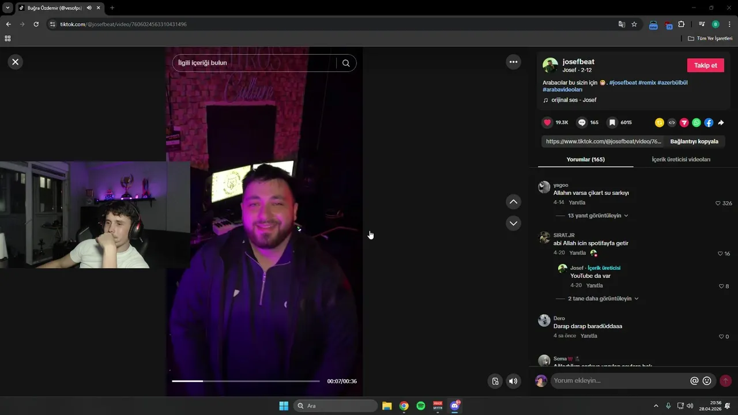Image resolution: width=738 pixels, height=415 pixels.
Task: Mention a user with the @ icon
Action: (694, 380)
